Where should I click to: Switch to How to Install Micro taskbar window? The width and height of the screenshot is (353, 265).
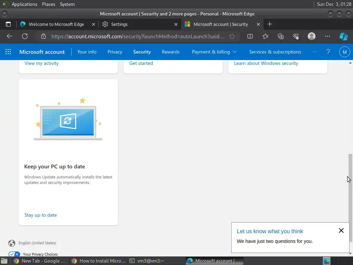click(99, 261)
